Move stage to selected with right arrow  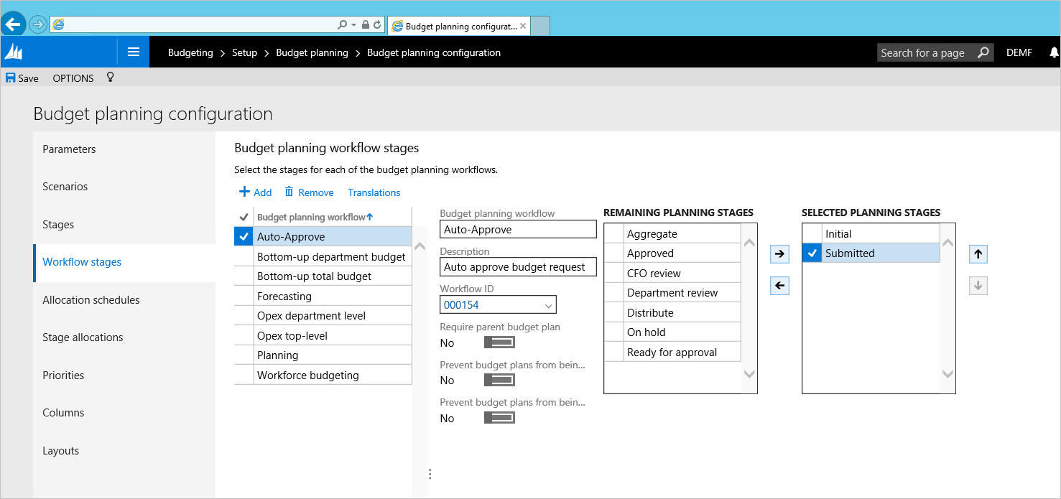coord(779,253)
